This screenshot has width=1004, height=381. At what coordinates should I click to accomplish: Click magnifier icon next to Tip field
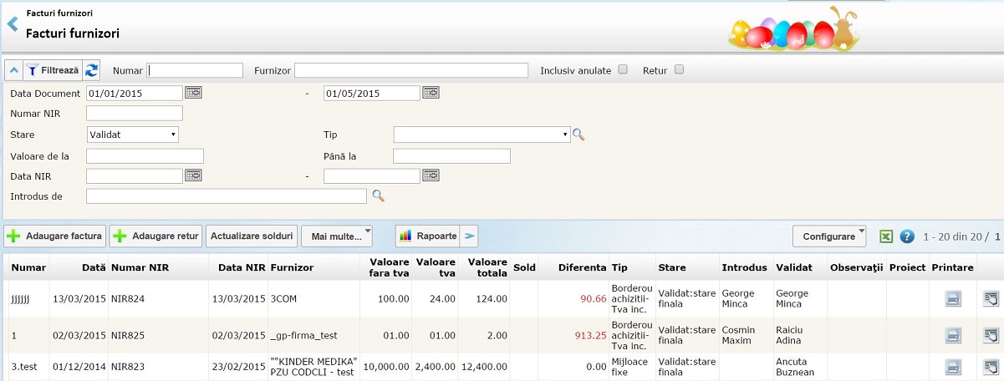[578, 134]
